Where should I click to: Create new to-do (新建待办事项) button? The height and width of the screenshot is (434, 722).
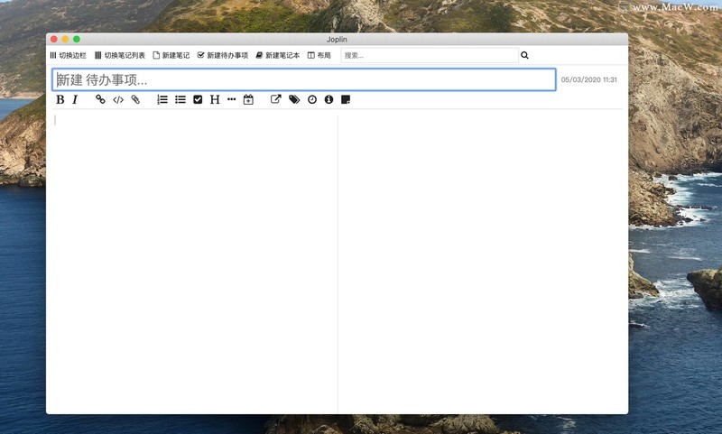[223, 55]
